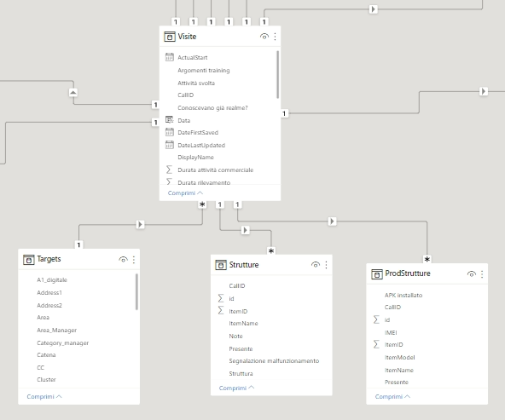Click the Targets field list scrollbar
The width and height of the screenshot is (505, 420).
(136, 291)
